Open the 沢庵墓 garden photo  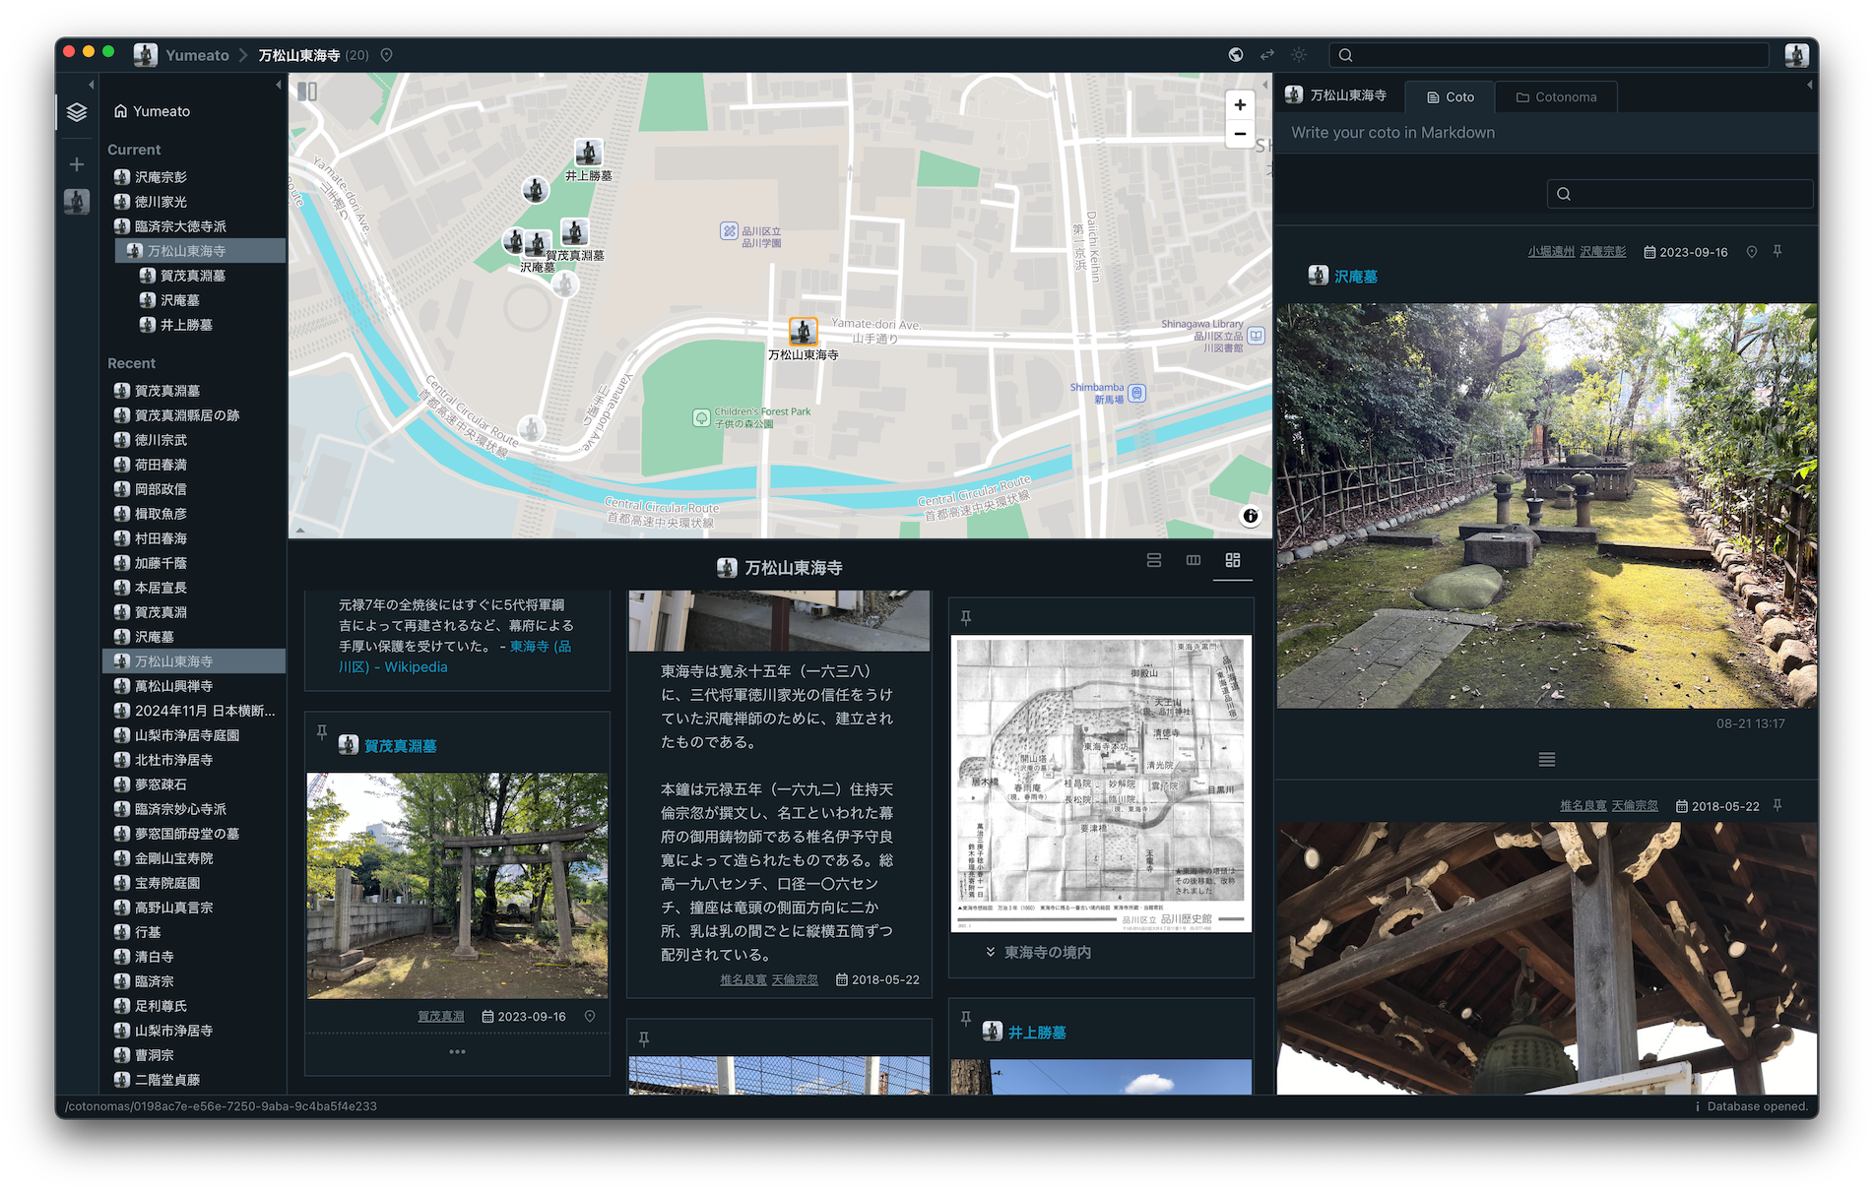click(1547, 506)
